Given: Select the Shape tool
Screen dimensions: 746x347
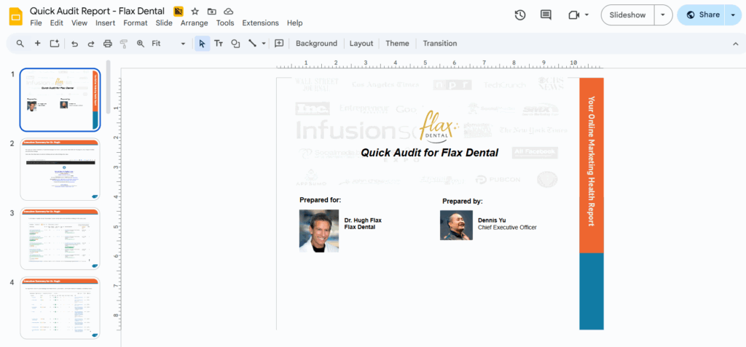Looking at the screenshot, I should click(x=235, y=44).
